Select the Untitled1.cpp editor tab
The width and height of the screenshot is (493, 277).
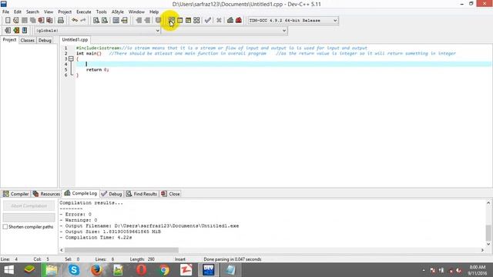pos(75,39)
